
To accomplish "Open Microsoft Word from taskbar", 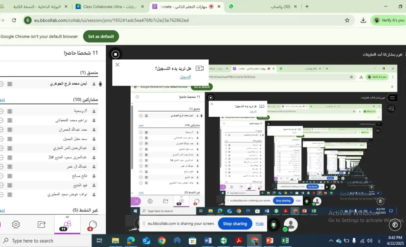I will point(208,241).
